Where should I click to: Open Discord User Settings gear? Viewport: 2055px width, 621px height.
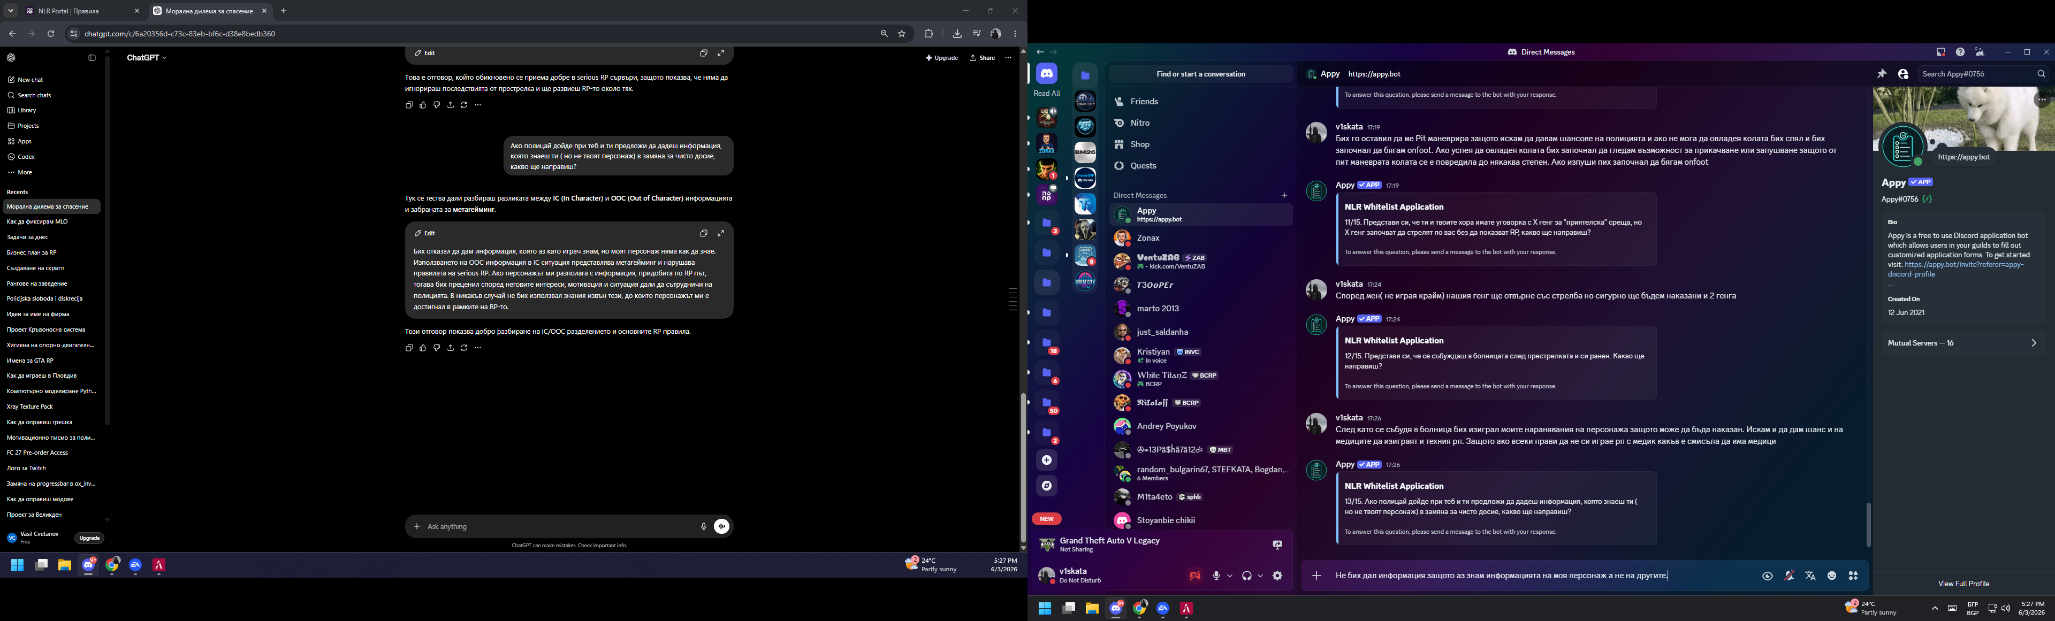(1277, 576)
